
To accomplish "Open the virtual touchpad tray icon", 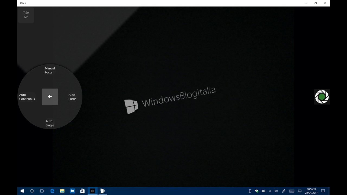I will 300,191.
